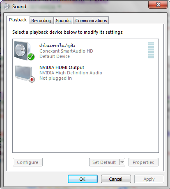170x189 pixels.
Task: Open the Set Default dropdown arrow
Action: 122,162
